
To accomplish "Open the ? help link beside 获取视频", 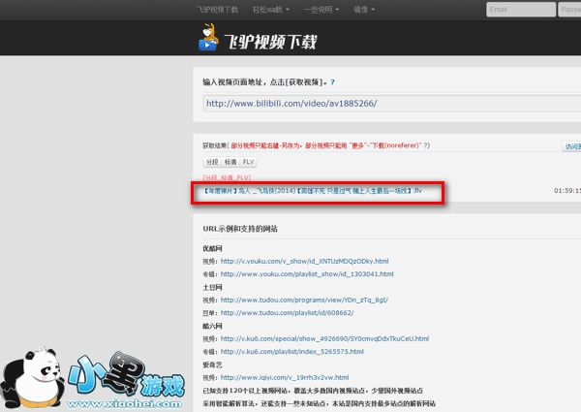I will [332, 82].
